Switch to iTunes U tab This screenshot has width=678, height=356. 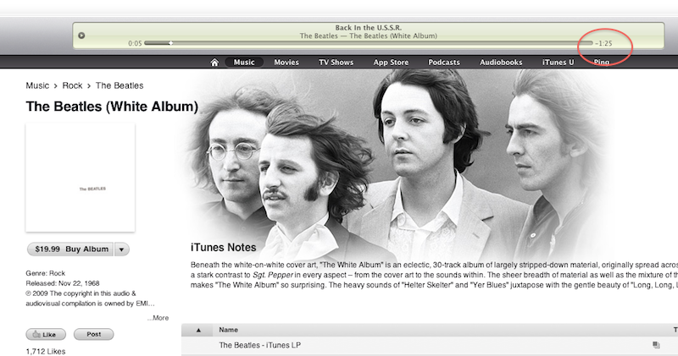558,62
